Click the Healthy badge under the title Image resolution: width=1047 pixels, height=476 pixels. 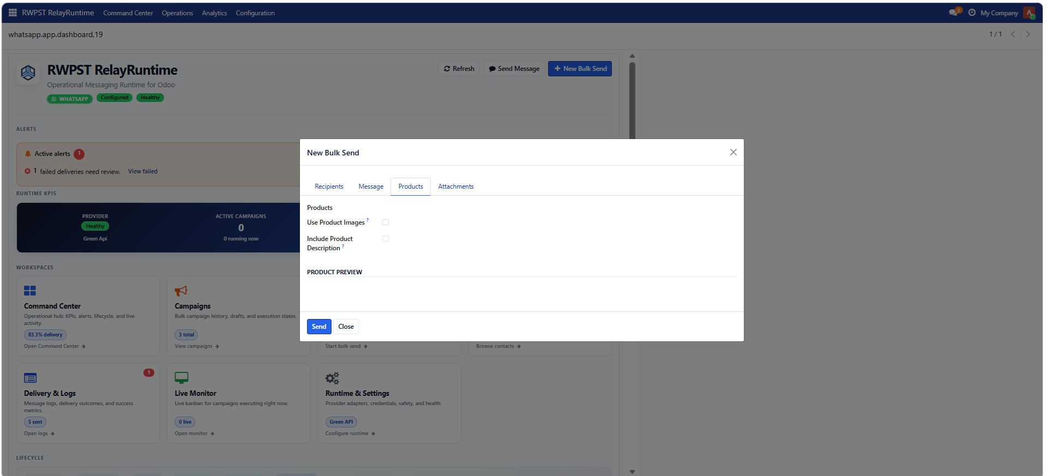(150, 98)
